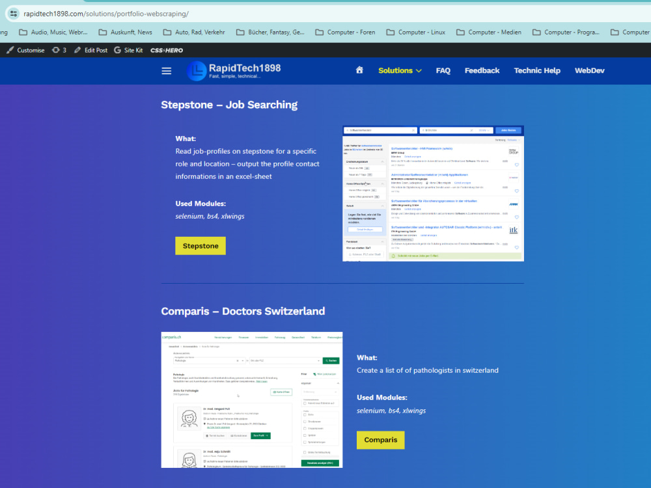The height and width of the screenshot is (488, 651).
Task: Open the hamburger menu icon
Action: [167, 71]
